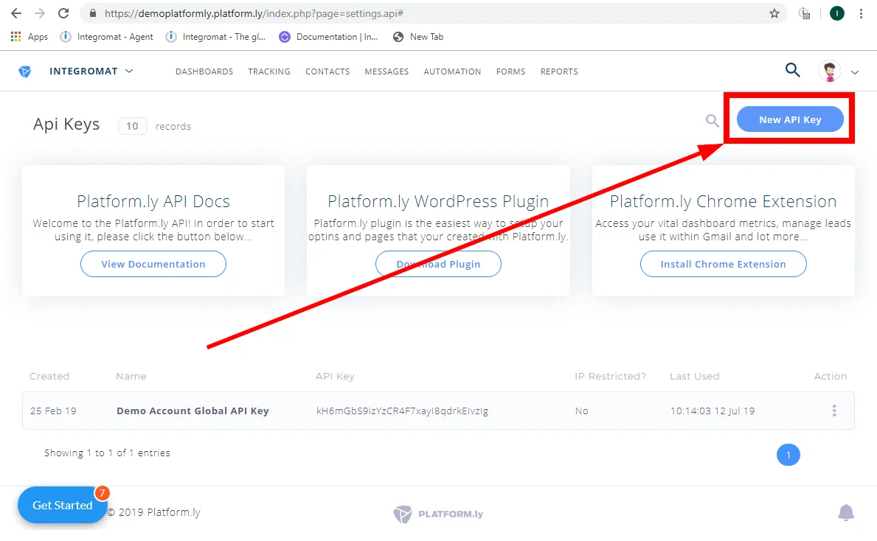Click the Platform.ly footer logo
This screenshot has width=877, height=541.
(x=438, y=514)
